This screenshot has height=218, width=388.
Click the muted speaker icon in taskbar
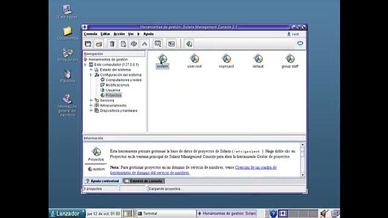(x=324, y=213)
